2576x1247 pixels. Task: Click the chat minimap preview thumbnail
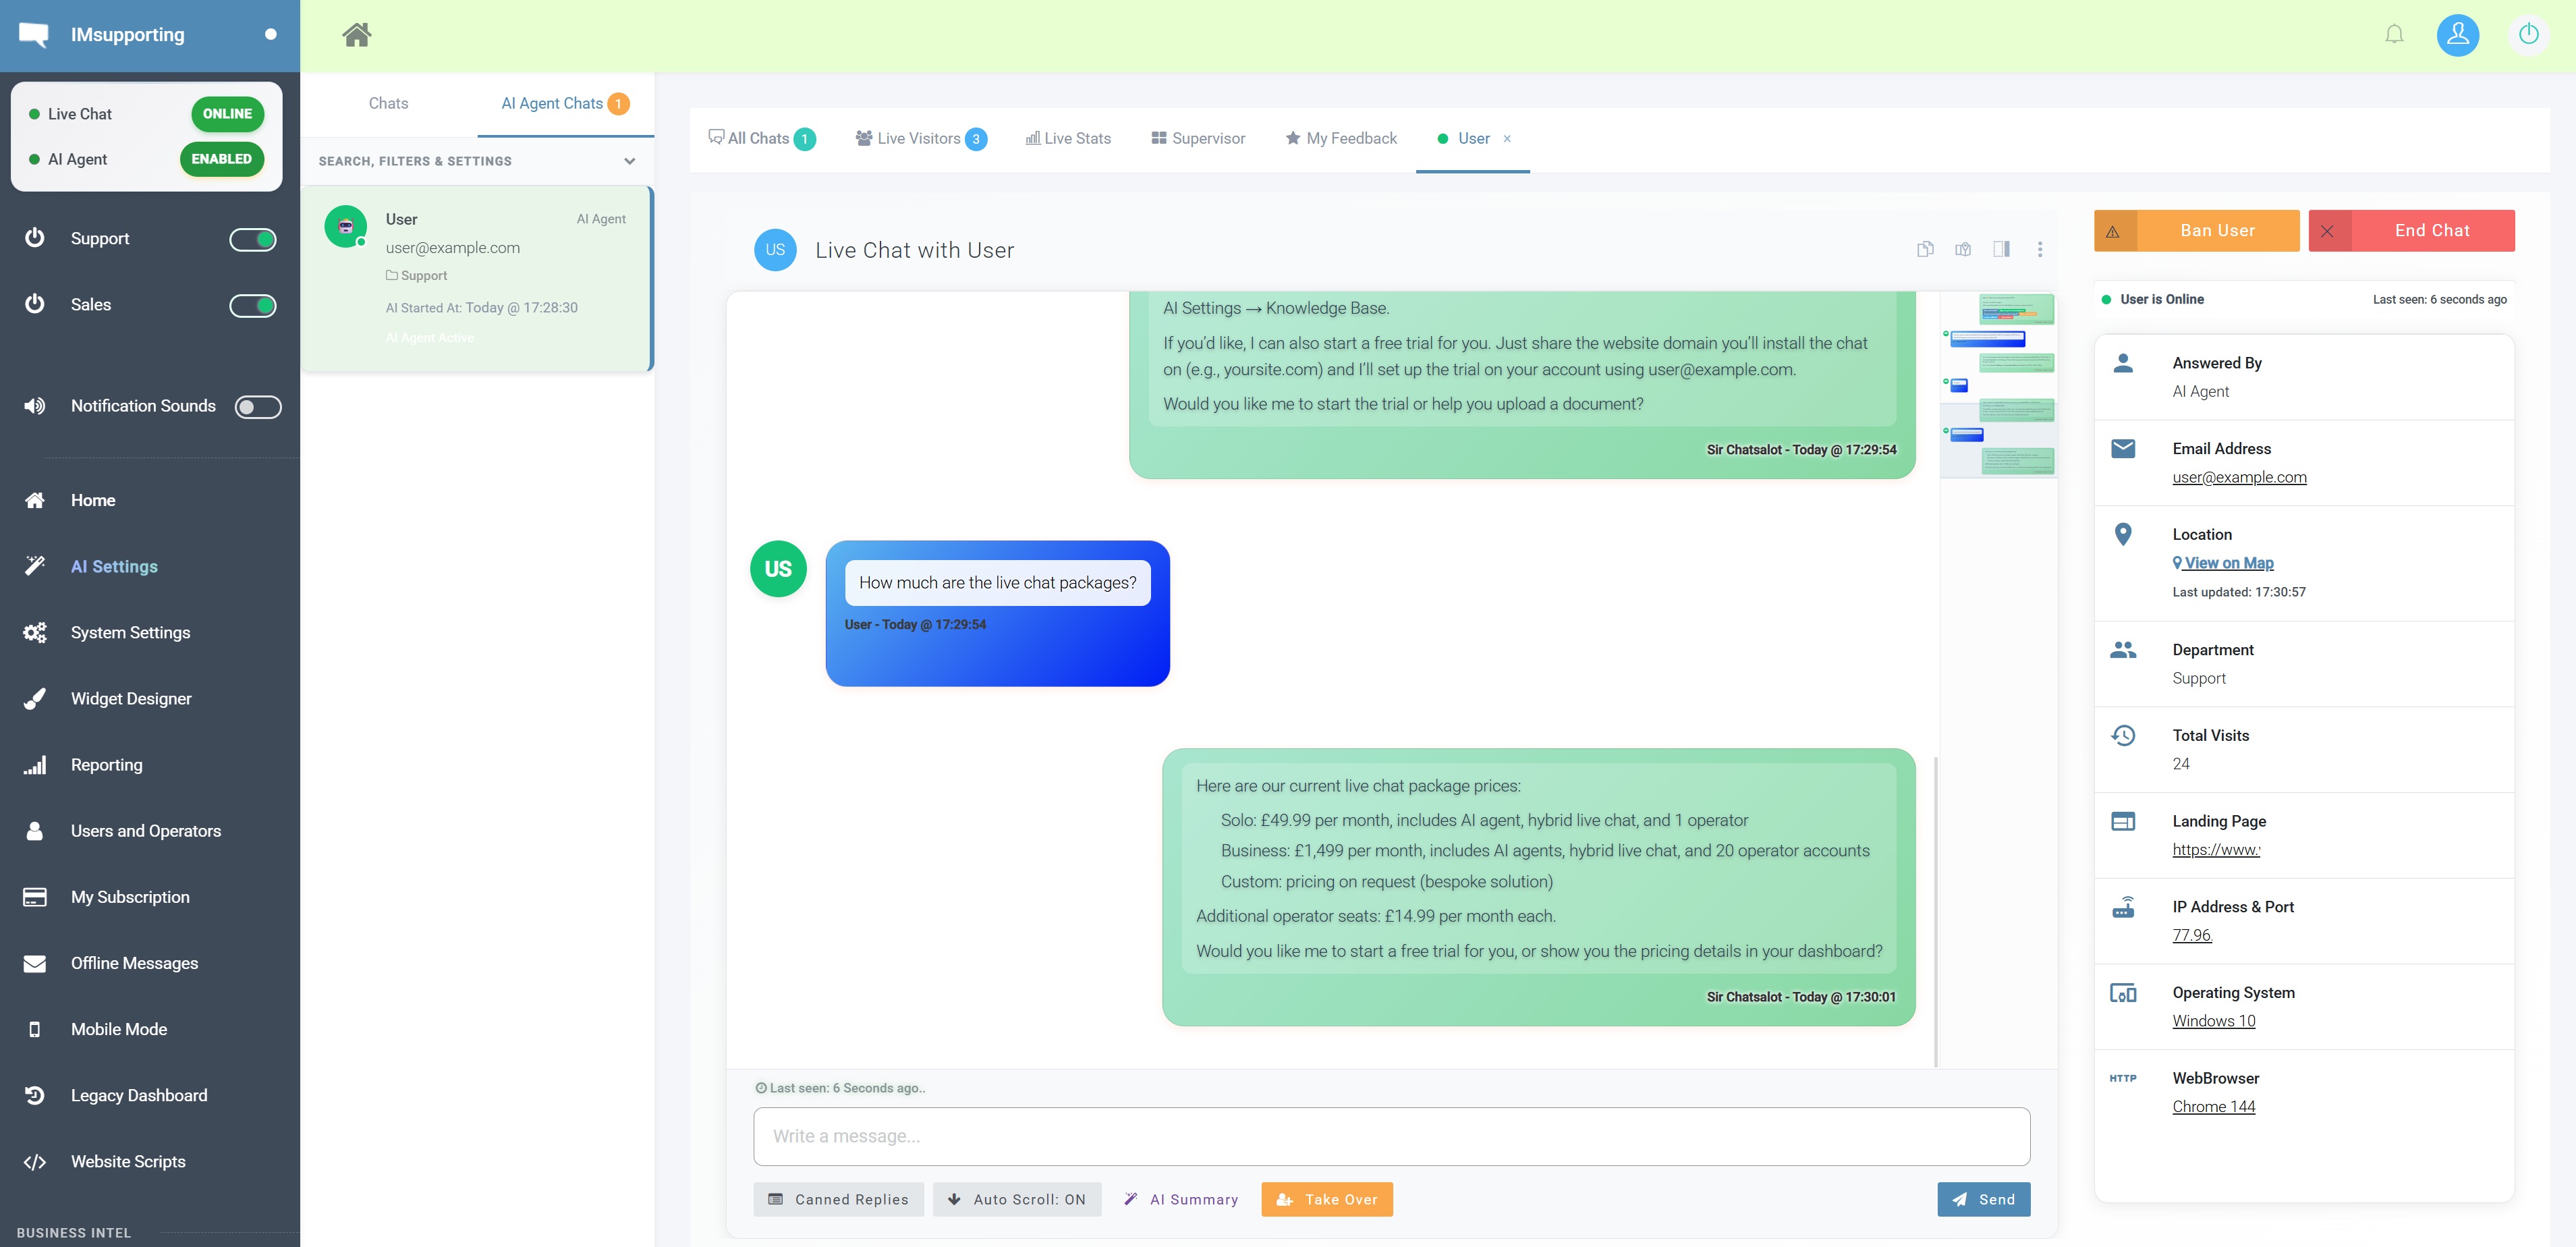[1998, 385]
